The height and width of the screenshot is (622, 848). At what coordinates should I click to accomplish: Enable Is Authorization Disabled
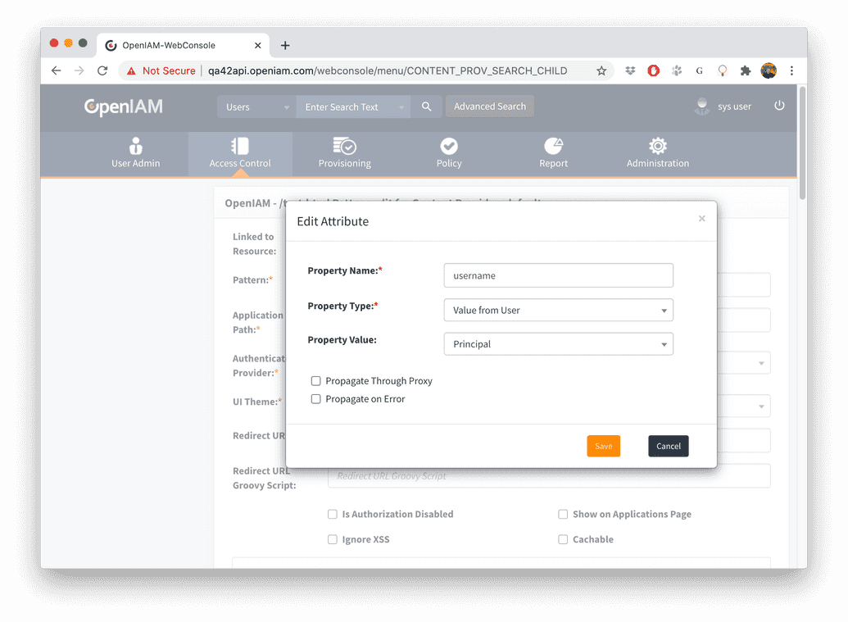pos(332,514)
